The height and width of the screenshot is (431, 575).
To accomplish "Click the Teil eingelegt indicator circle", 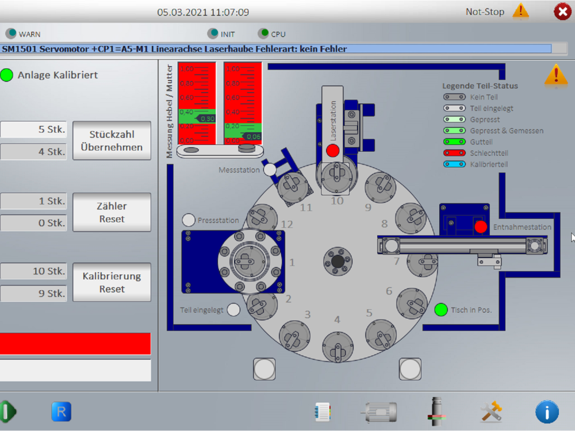I will point(233,310).
